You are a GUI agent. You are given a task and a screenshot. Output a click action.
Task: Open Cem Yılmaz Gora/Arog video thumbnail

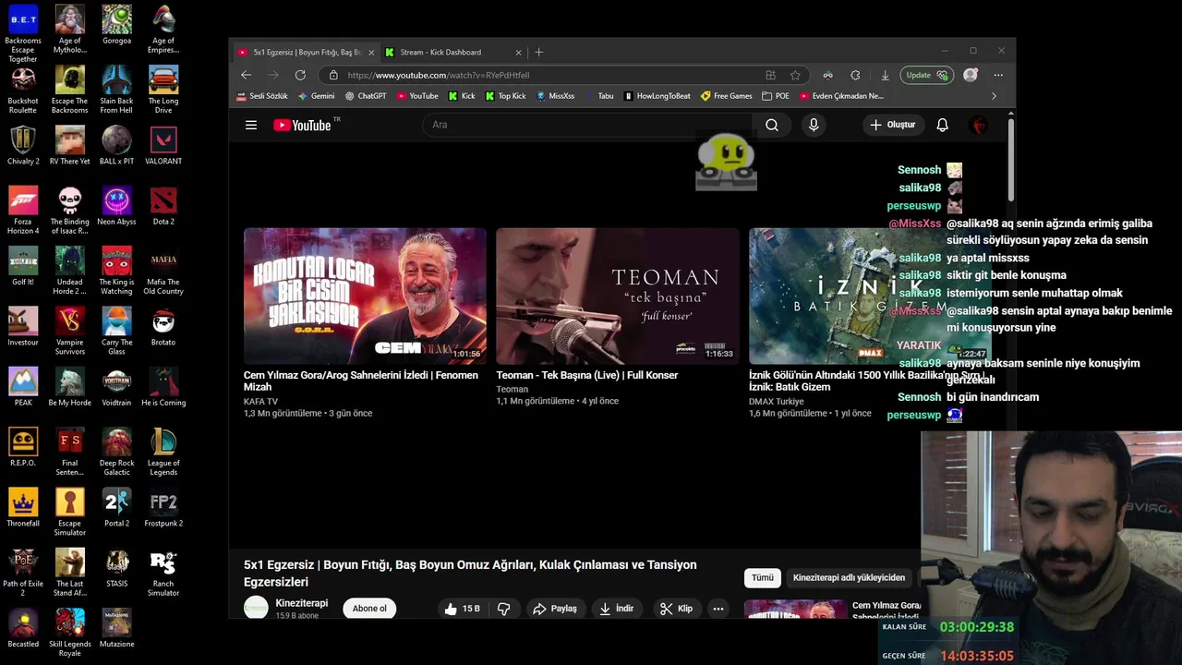pyautogui.click(x=365, y=296)
